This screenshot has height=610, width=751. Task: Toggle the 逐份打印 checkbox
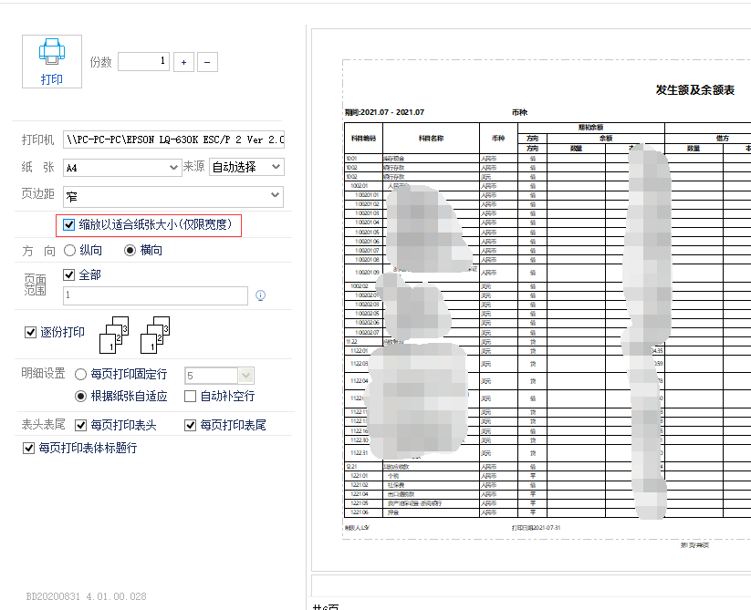click(x=30, y=332)
